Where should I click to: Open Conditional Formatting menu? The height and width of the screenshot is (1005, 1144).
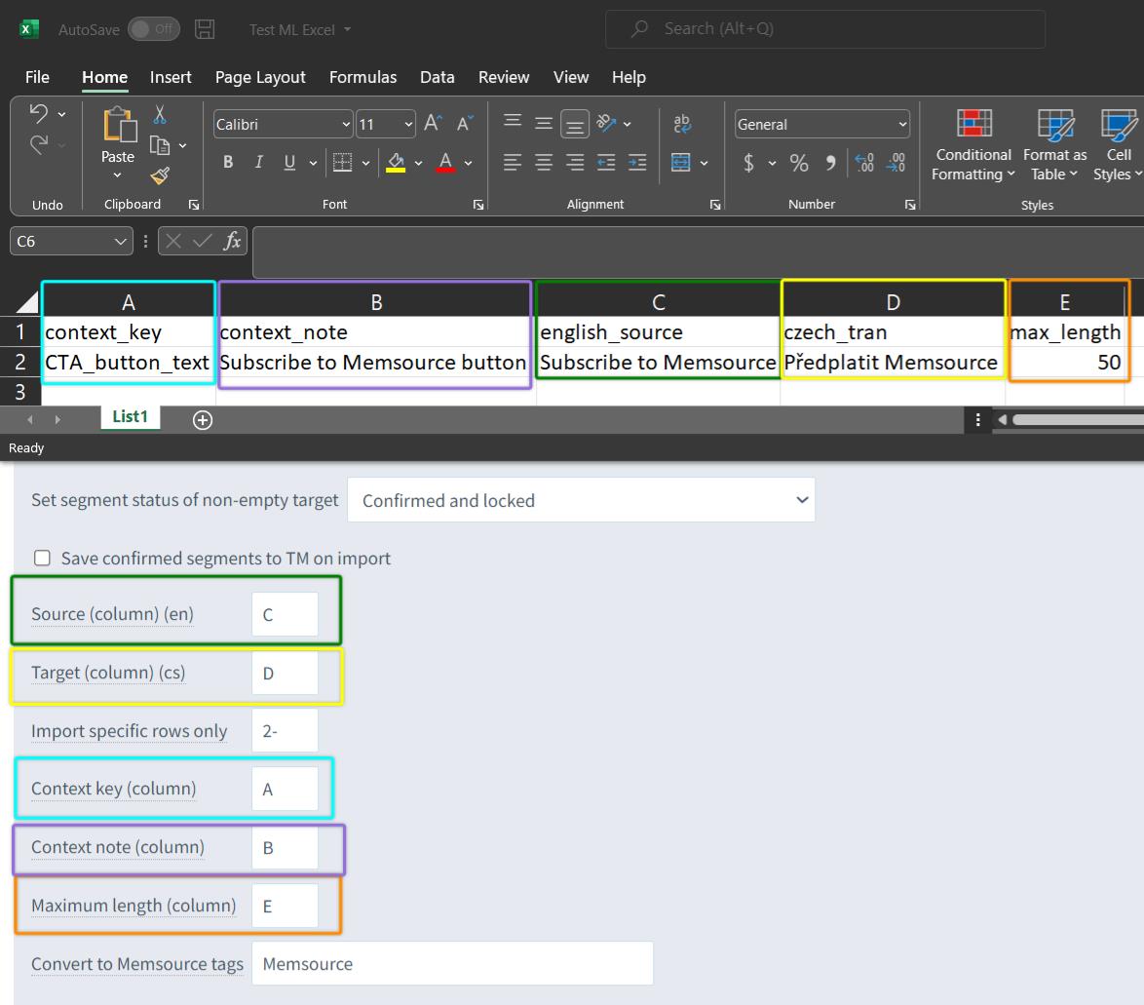973,144
